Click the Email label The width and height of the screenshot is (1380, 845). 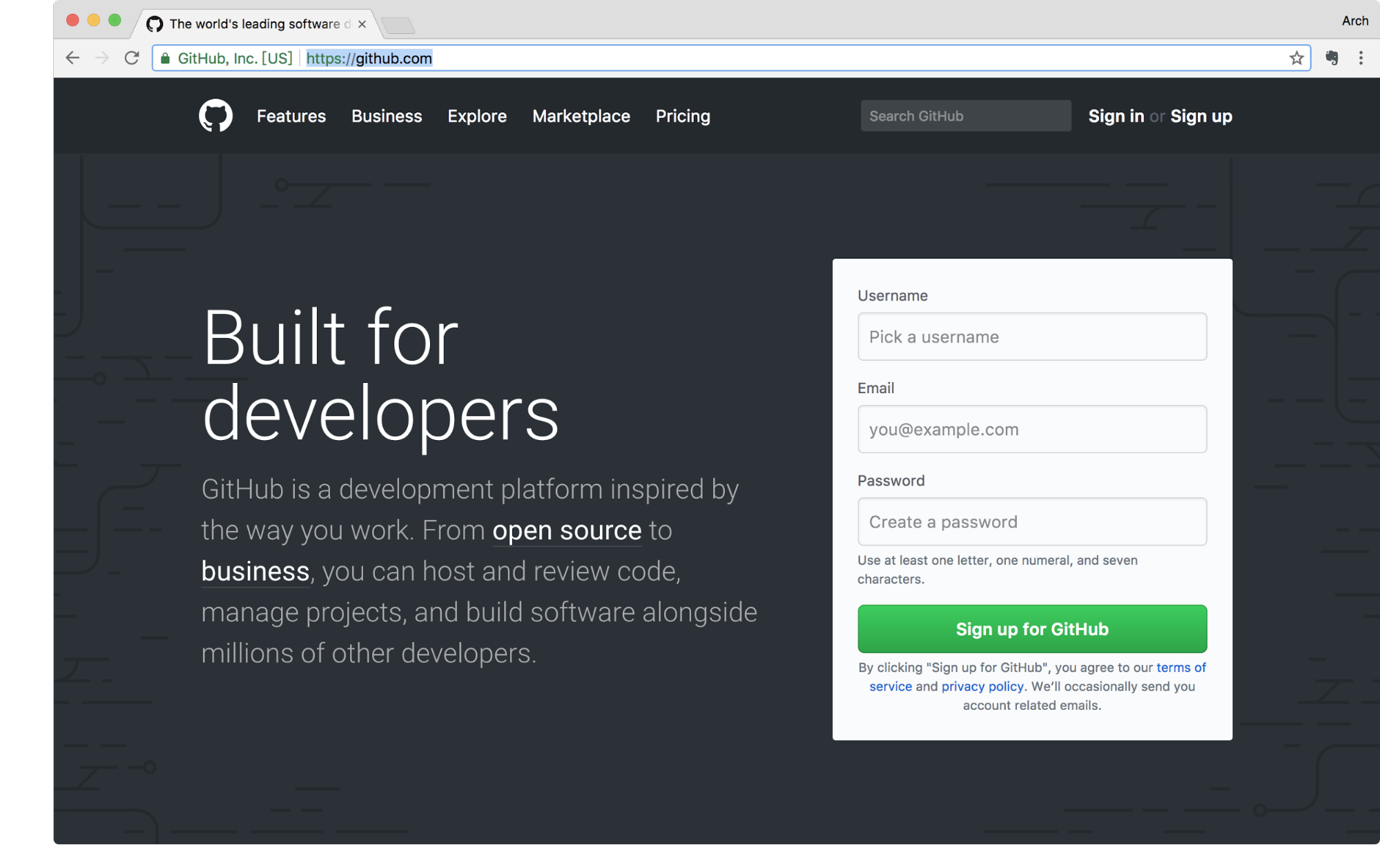(x=876, y=388)
